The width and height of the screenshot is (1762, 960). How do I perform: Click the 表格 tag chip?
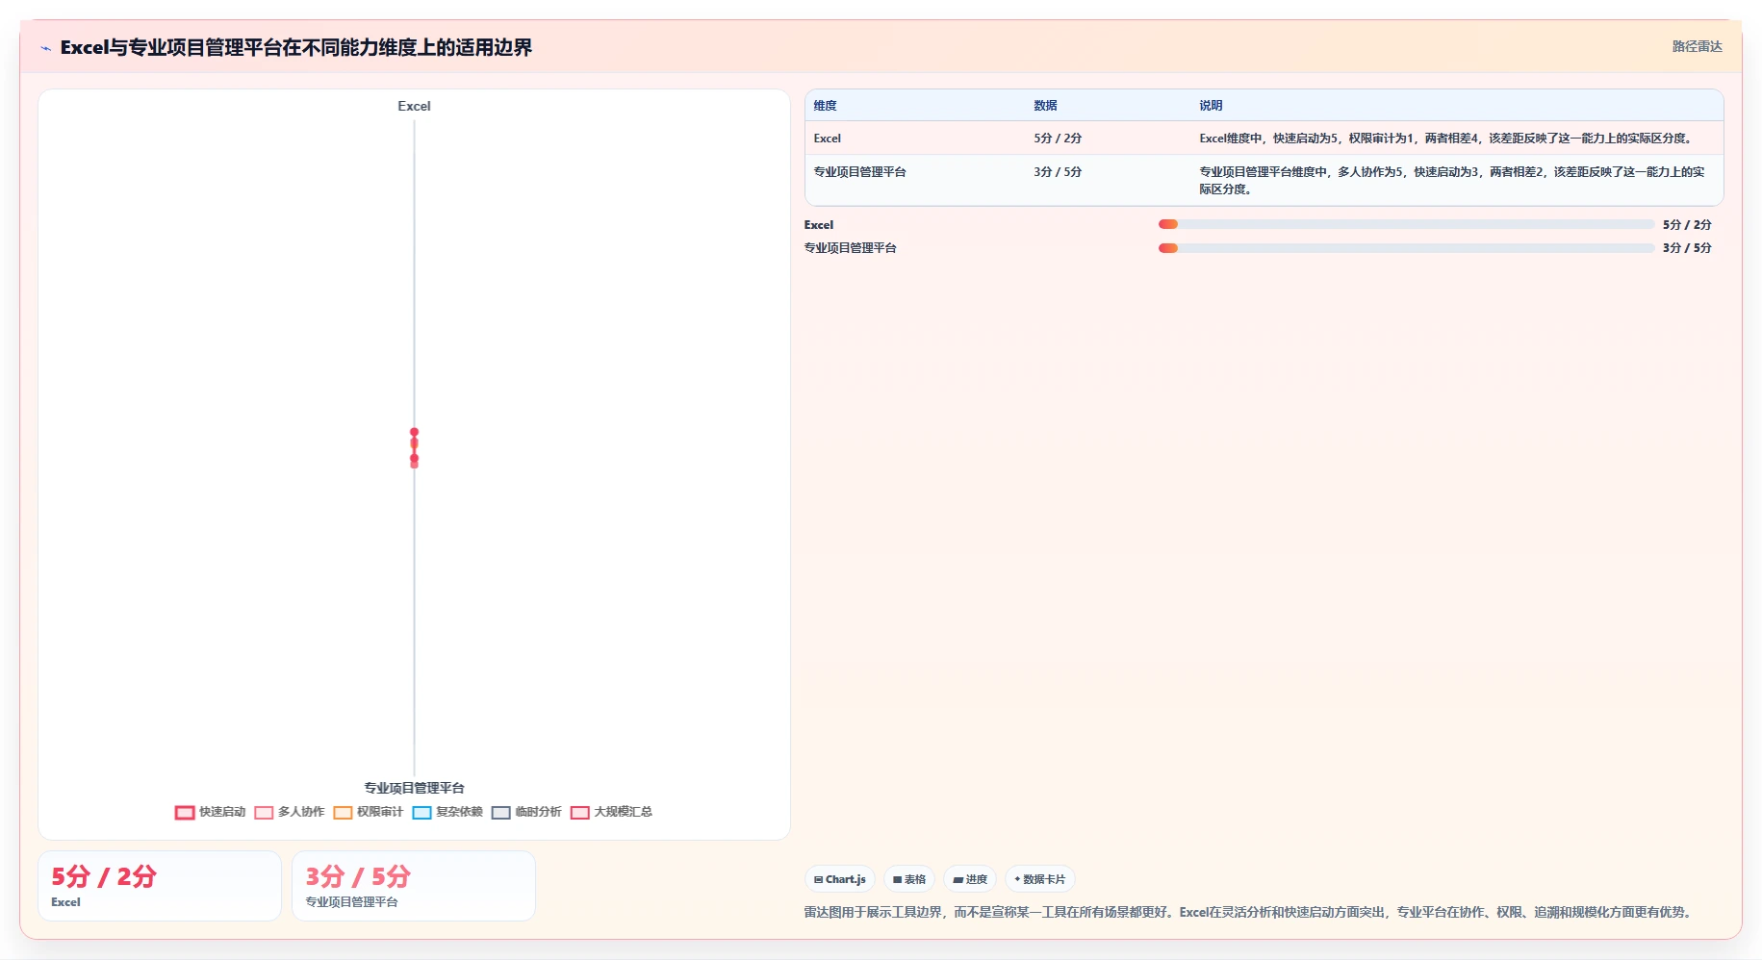[x=908, y=879]
